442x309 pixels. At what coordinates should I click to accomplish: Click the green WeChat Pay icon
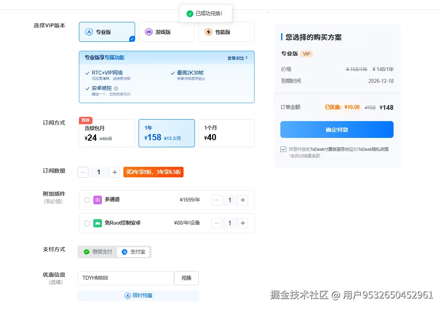click(x=87, y=252)
